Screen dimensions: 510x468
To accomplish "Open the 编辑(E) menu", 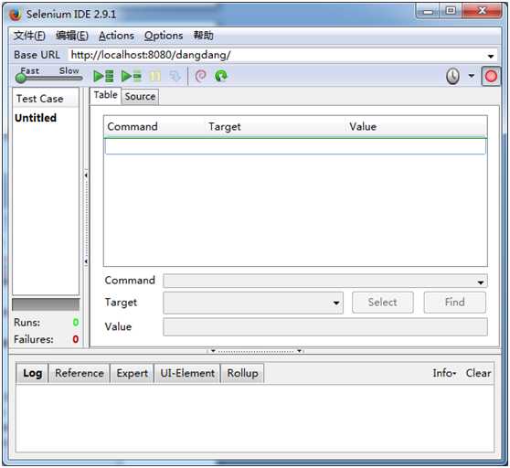I will (x=72, y=36).
